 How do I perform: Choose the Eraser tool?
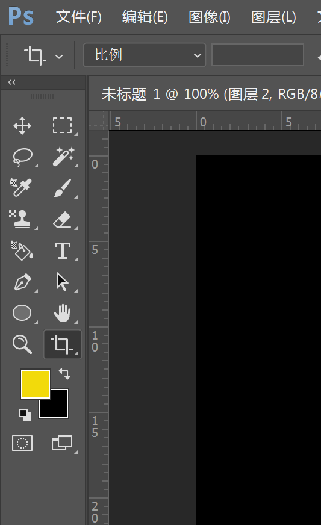pos(62,219)
